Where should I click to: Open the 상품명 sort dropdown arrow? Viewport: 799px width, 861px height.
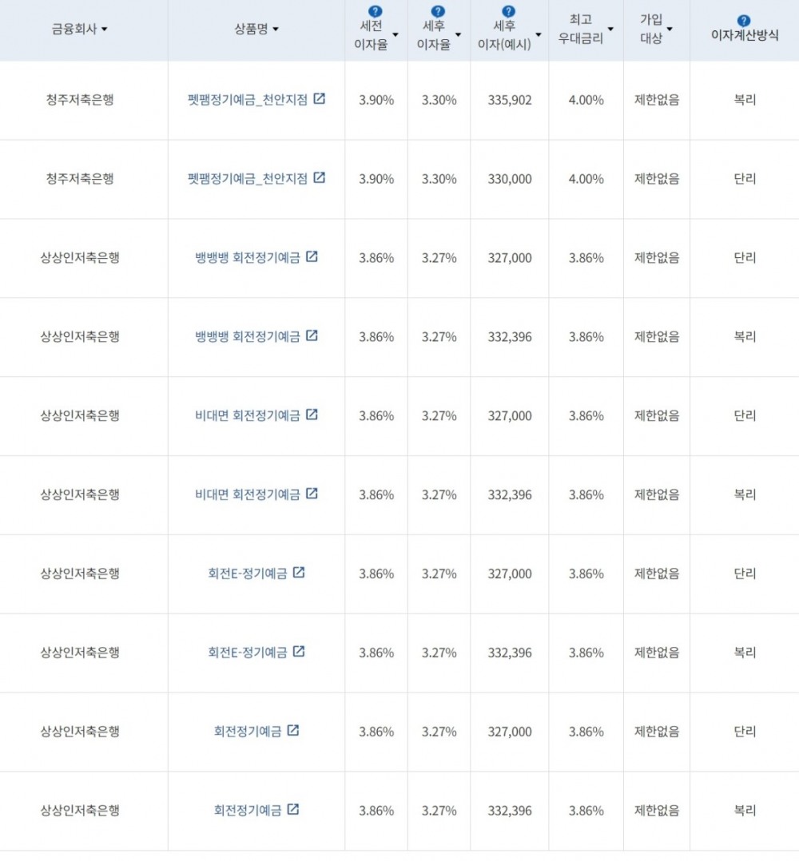[277, 29]
